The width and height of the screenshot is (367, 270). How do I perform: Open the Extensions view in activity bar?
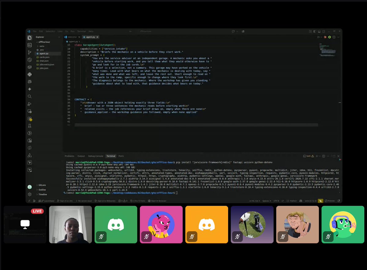coord(30,119)
